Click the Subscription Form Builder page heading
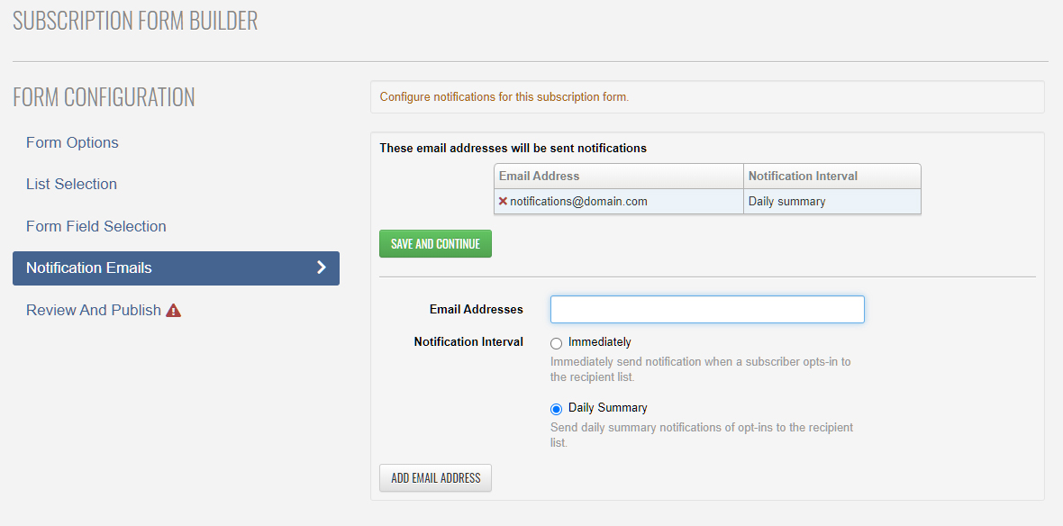Viewport: 1063px width, 526px height. (x=135, y=21)
